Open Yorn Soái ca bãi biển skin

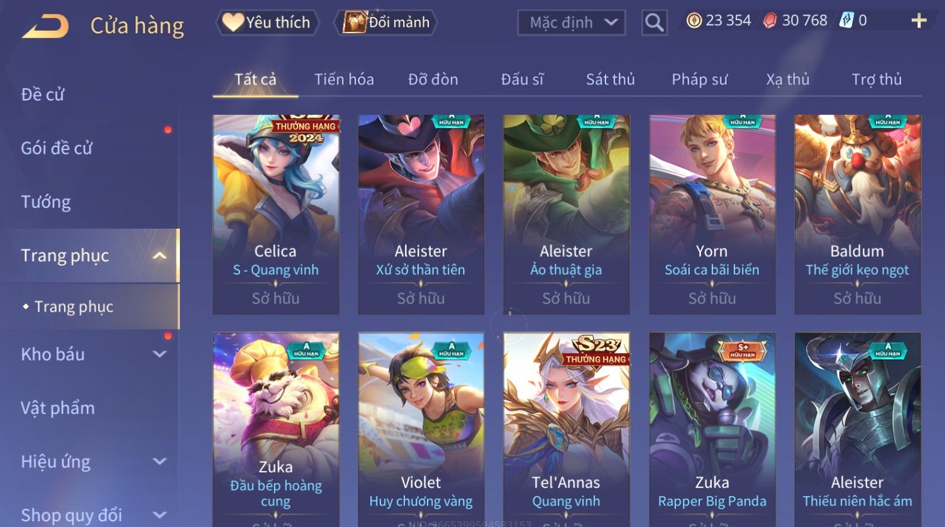coord(712,215)
